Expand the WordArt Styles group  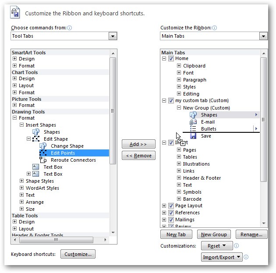[21, 188]
